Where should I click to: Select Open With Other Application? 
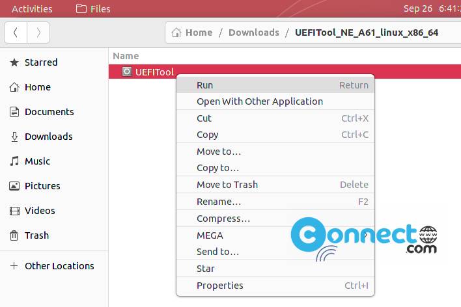[275, 101]
